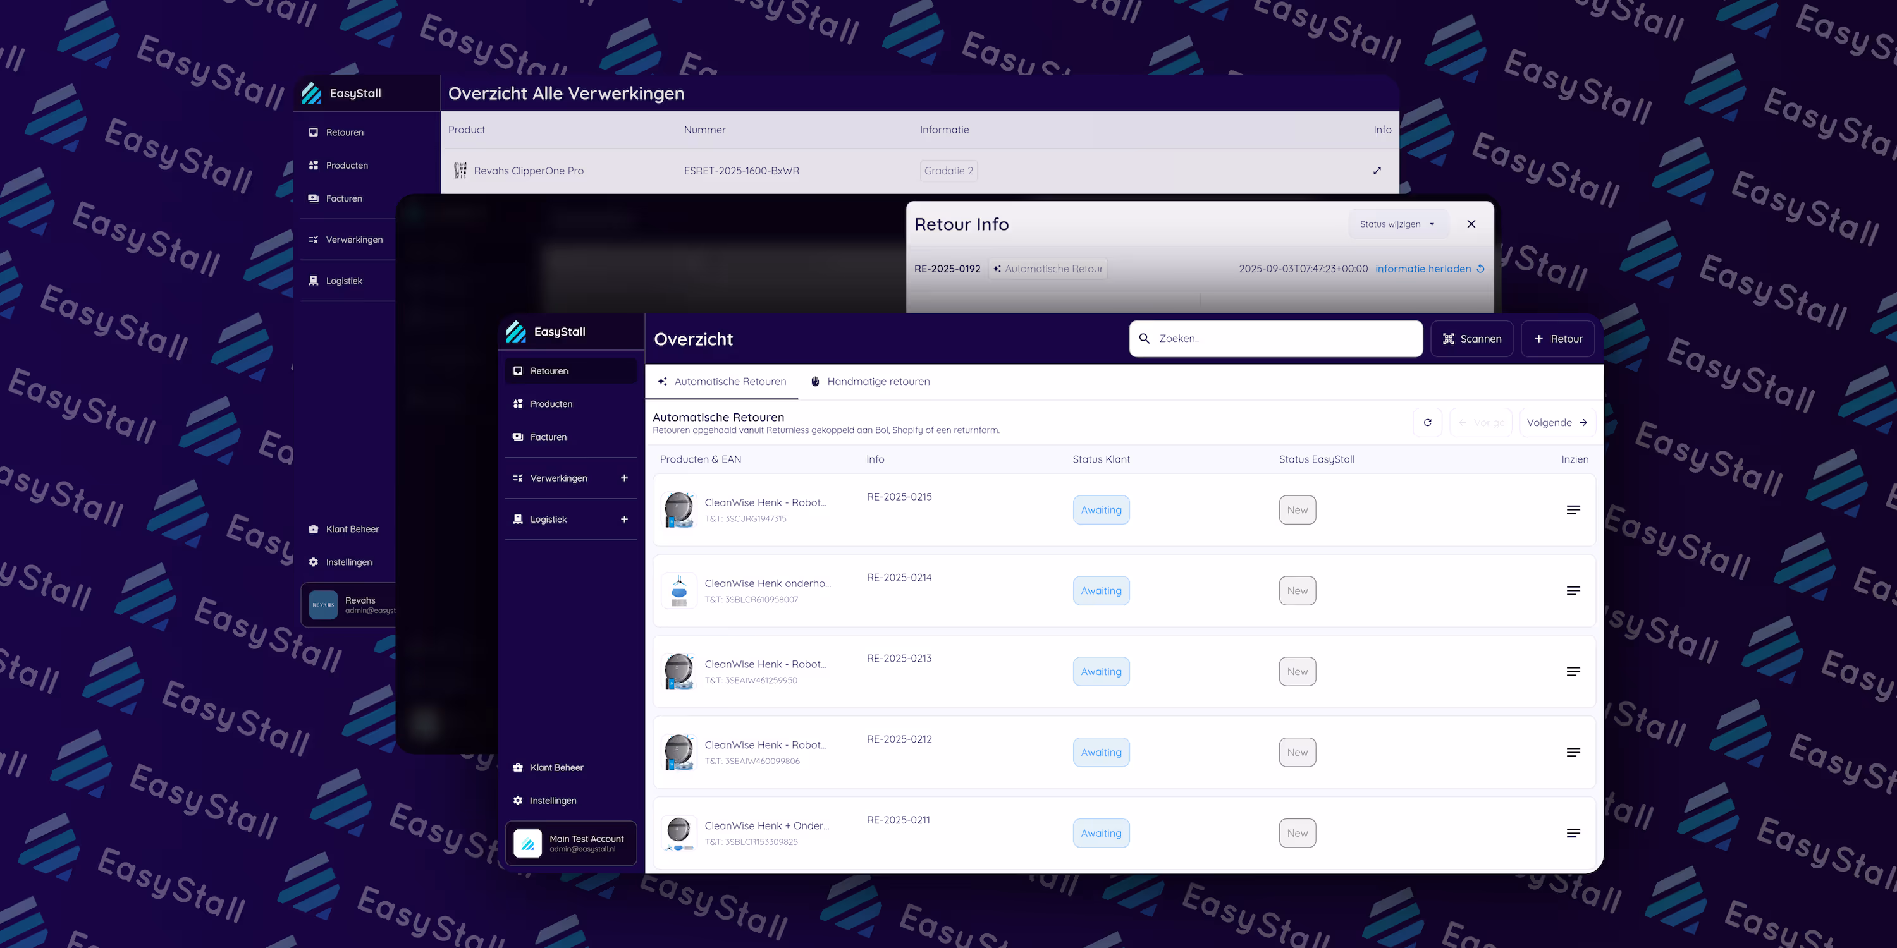Open Instellingen gear in front sidebar
The width and height of the screenshot is (1897, 948).
point(519,800)
